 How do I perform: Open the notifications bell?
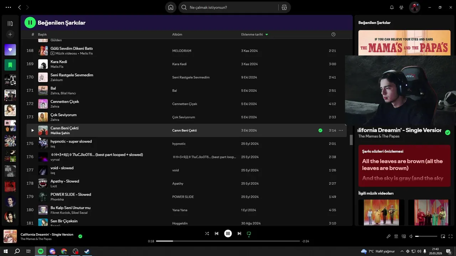pos(392,7)
